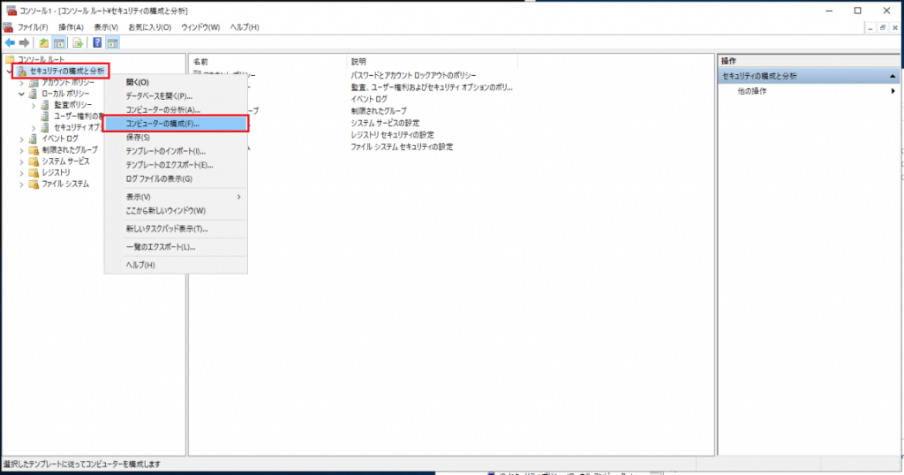Expand the システム サービス tree node
This screenshot has width=904, height=475.
pos(22,162)
